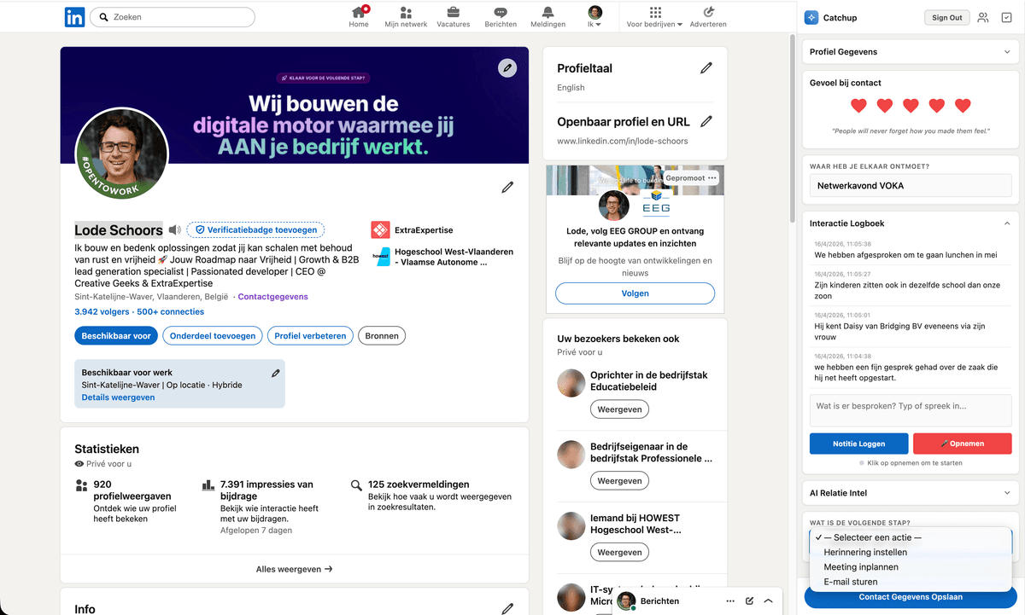Compose a new message in the Berichten bar
Viewport: 1025px width, 615px height.
click(x=749, y=600)
